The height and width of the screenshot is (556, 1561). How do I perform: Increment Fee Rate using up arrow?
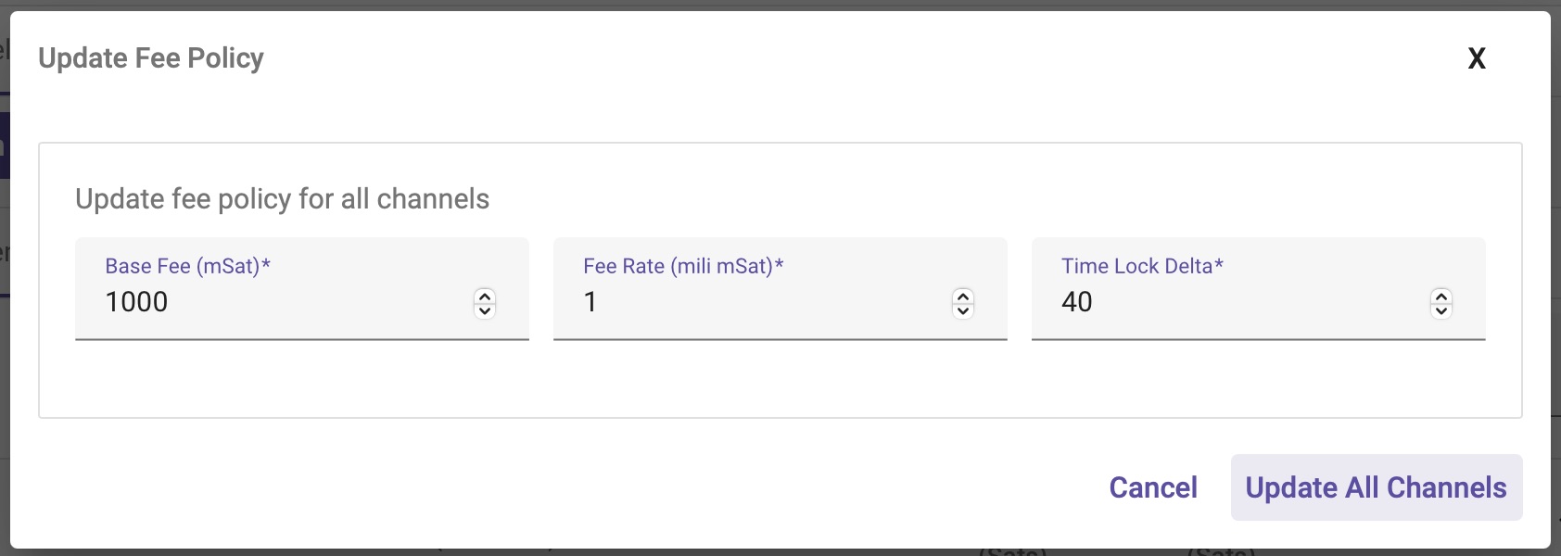coord(963,297)
